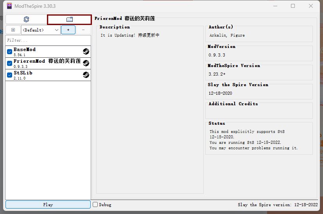Viewport: 323px width, 214px height.
Task: Click the Play button
Action: [48, 205]
